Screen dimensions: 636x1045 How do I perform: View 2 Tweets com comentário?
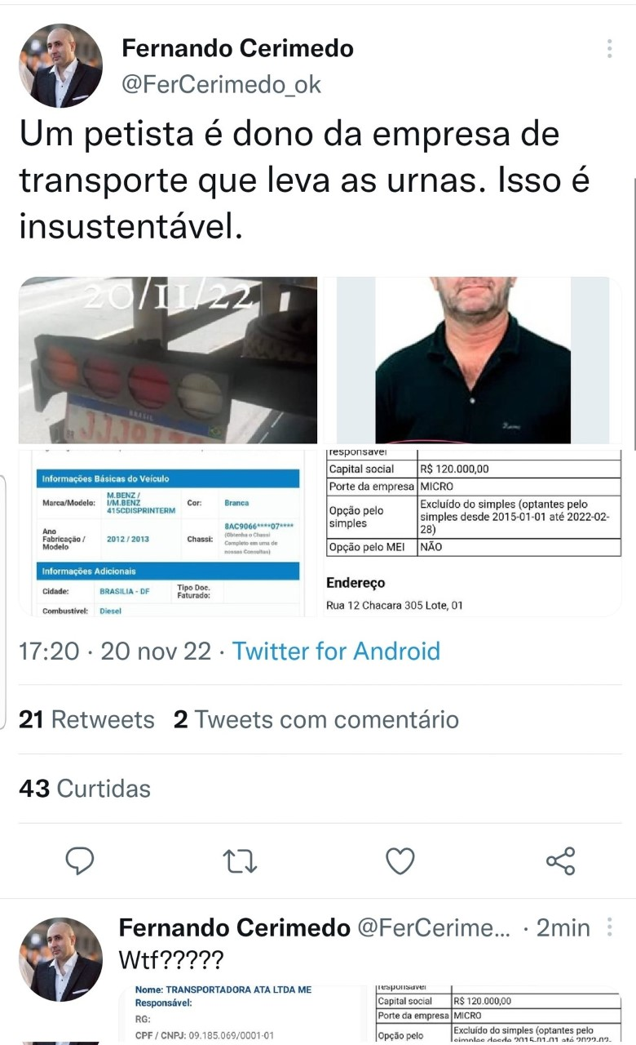tap(316, 719)
